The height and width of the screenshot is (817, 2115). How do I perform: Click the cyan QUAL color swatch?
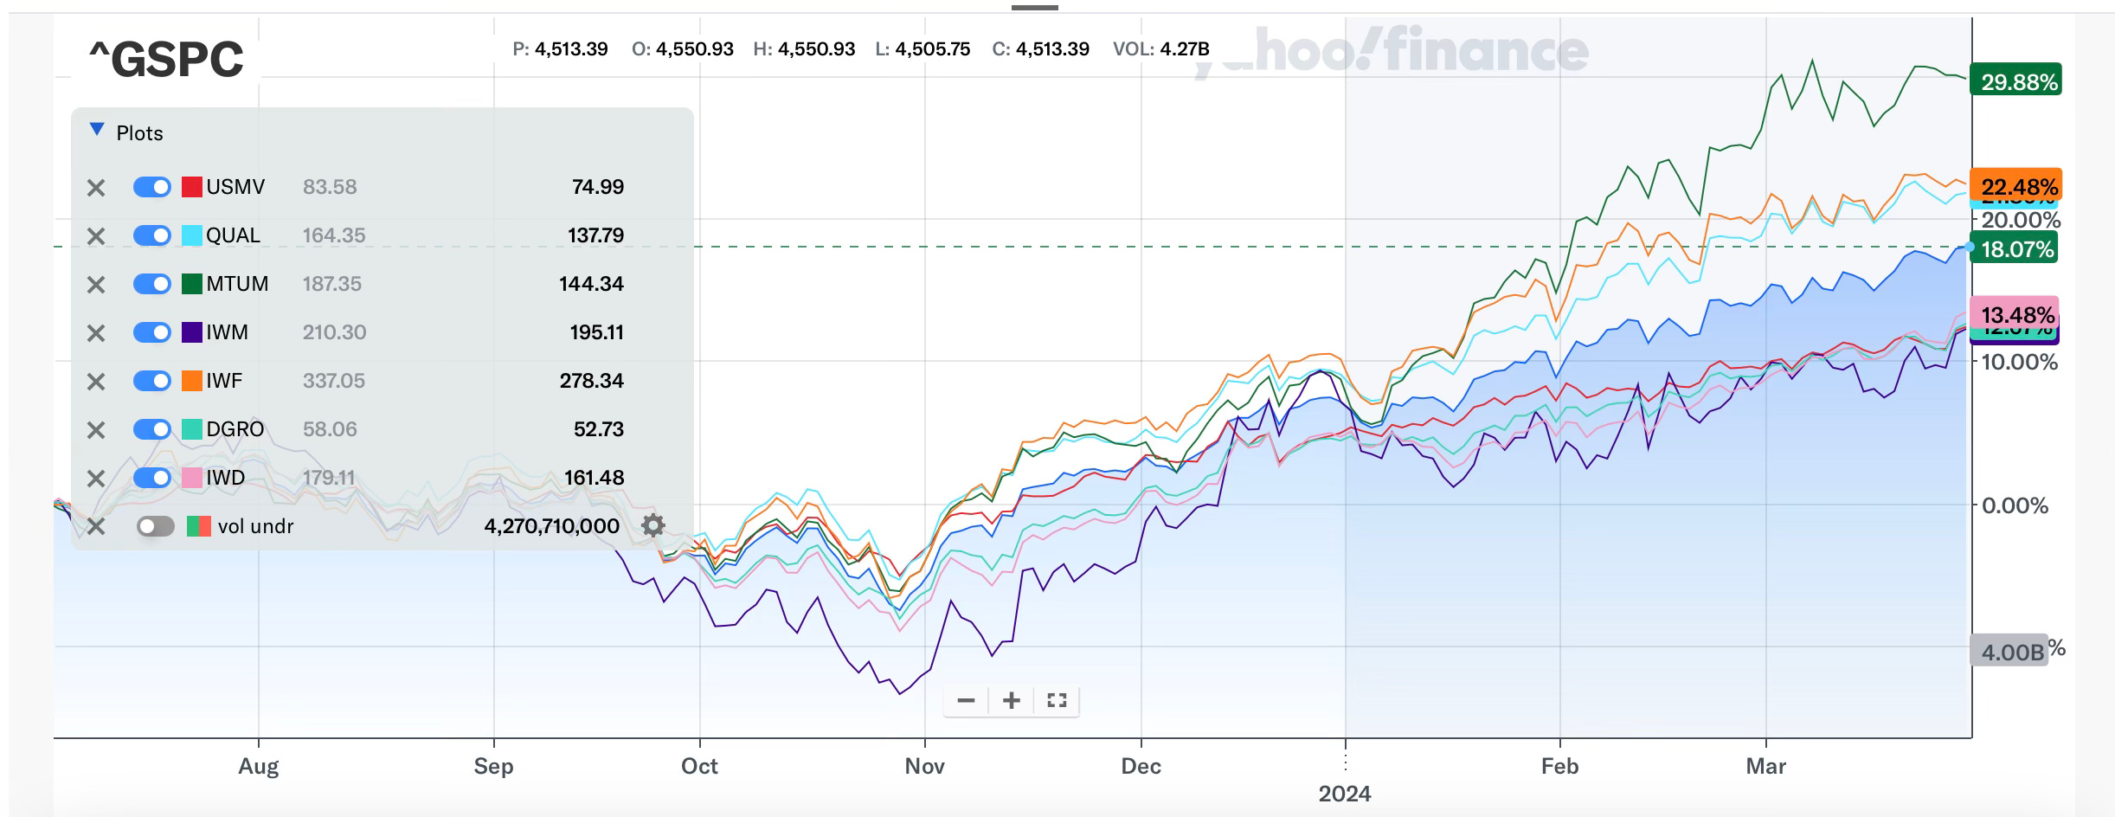(x=192, y=235)
